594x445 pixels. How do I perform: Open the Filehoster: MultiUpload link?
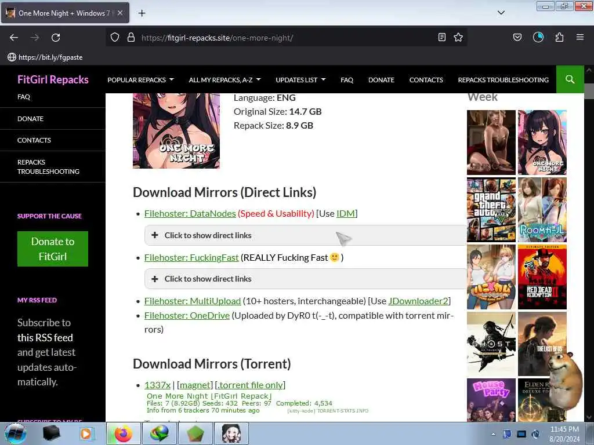(193, 301)
